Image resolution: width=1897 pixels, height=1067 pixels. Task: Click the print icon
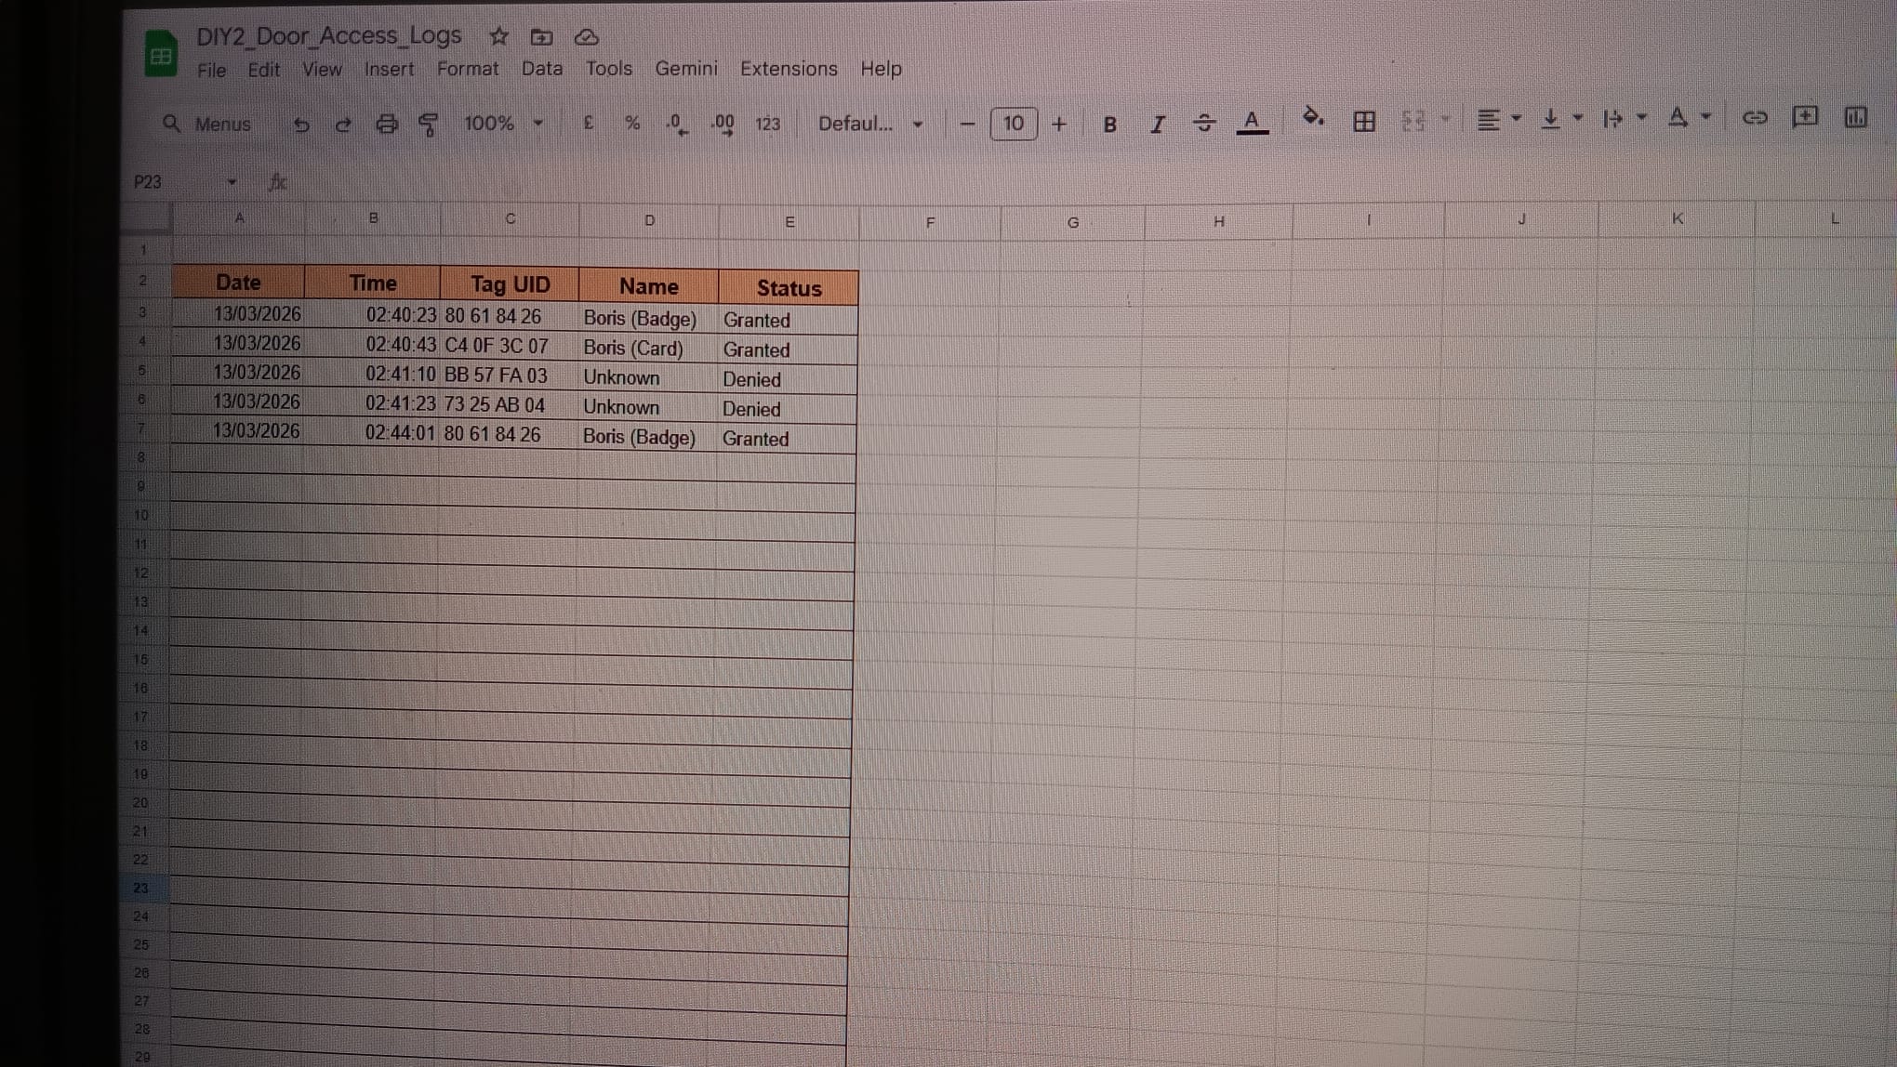(386, 124)
